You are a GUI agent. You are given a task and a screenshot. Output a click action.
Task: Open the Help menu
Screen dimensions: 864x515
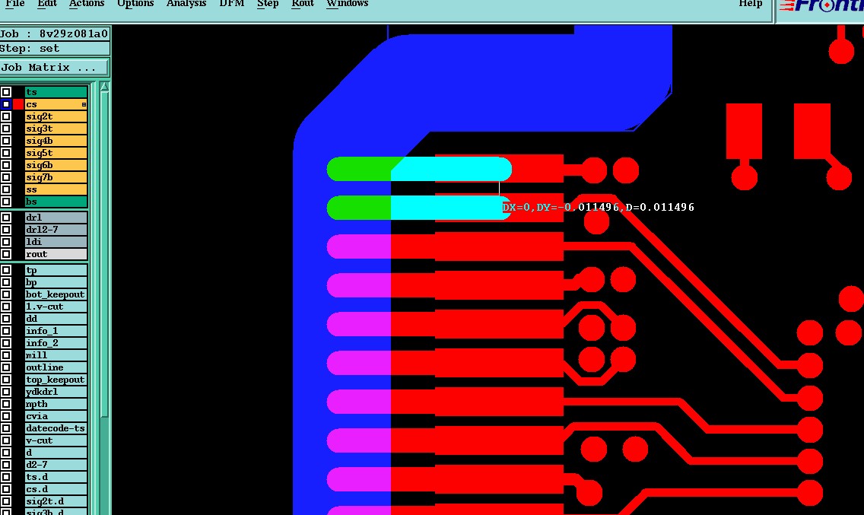pyautogui.click(x=751, y=3)
